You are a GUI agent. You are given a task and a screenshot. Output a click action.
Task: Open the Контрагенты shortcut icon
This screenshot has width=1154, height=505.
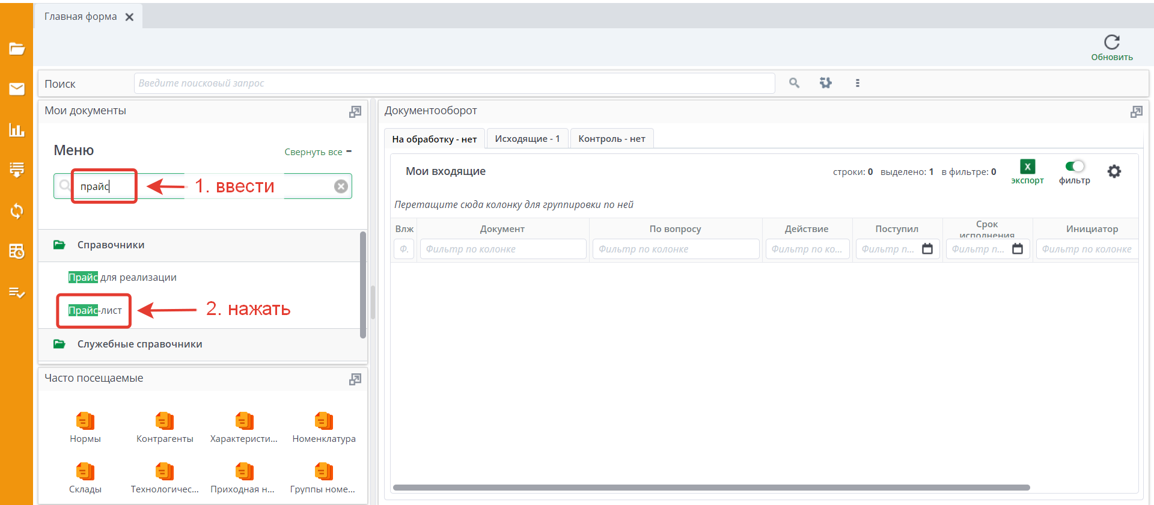click(x=164, y=421)
